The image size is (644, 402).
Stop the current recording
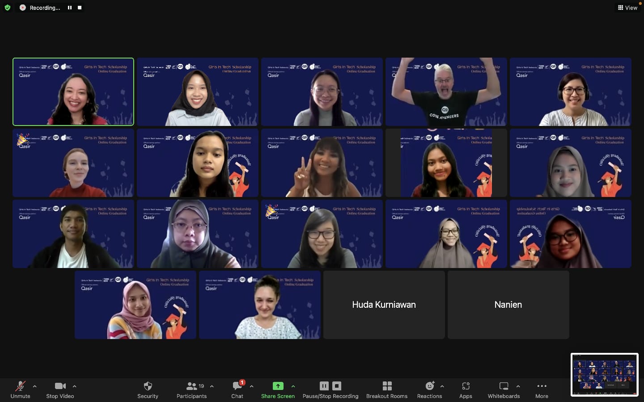tap(336, 385)
